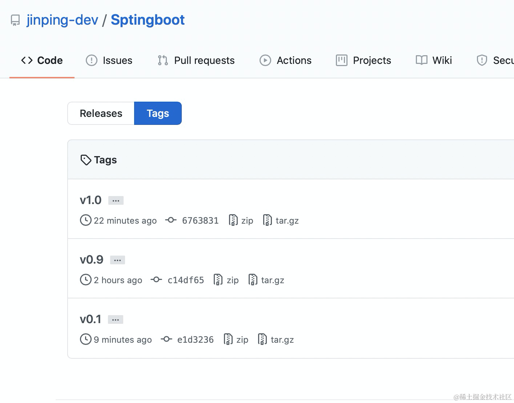Click the tar.gz file icon for v0.9
514x403 pixels.
coord(253,280)
